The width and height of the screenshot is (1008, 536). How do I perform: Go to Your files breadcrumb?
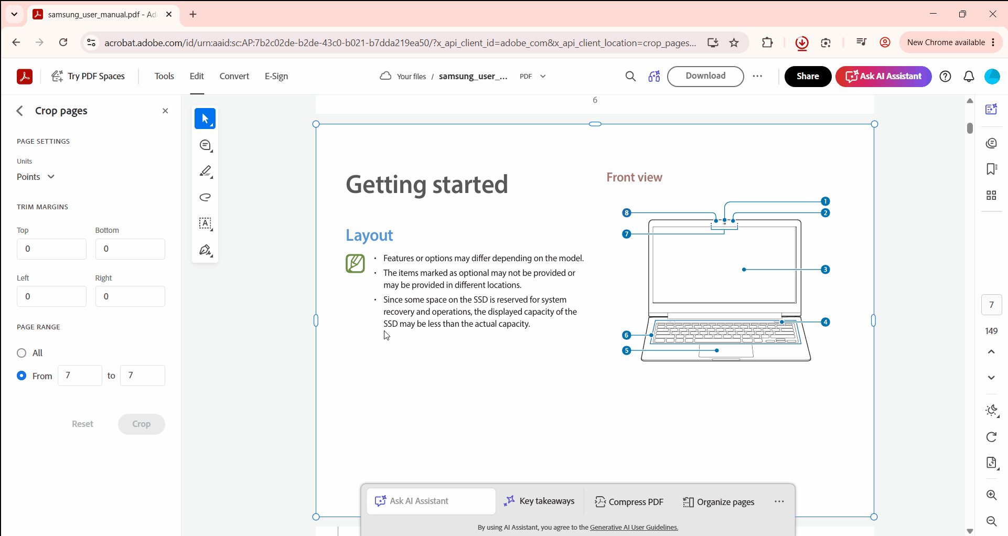pos(411,77)
